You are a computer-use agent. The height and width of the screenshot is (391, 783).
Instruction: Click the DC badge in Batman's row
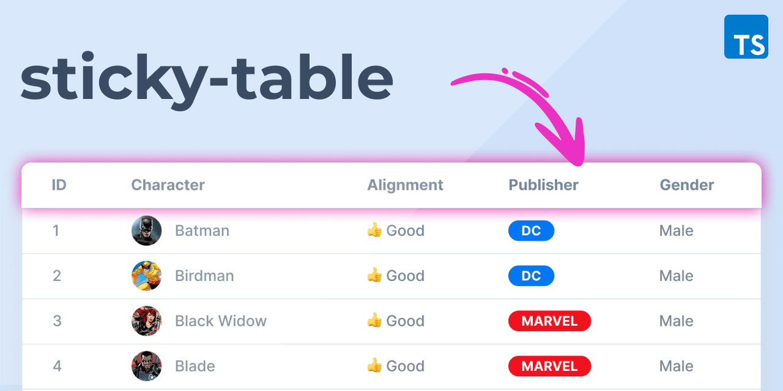point(531,230)
